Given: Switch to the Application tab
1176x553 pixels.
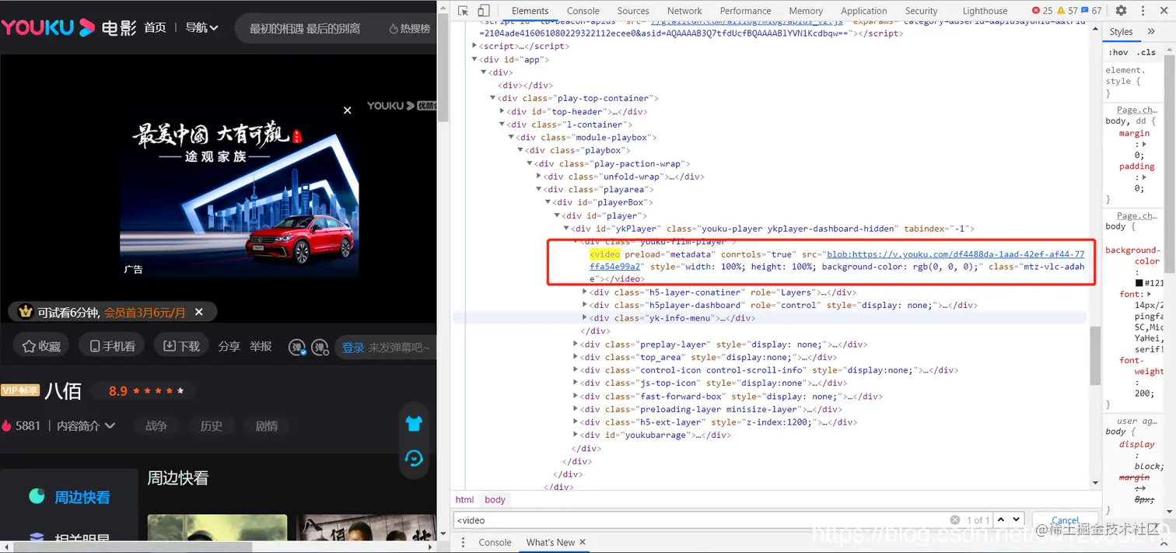Looking at the screenshot, I should [864, 11].
